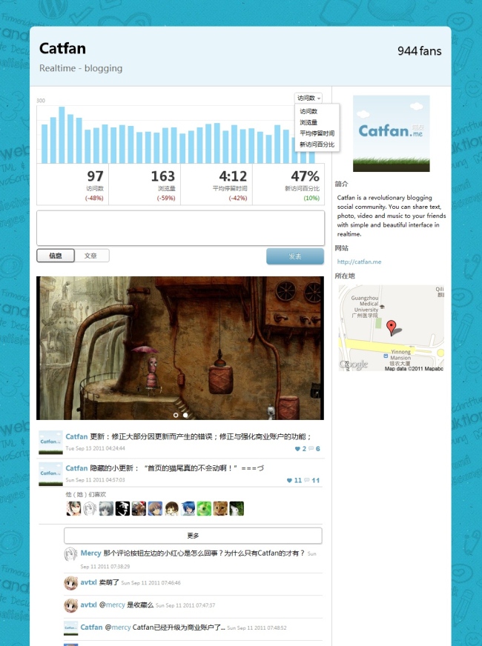The height and width of the screenshot is (646, 482).
Task: Click the 发表 publish button
Action: coord(295,256)
